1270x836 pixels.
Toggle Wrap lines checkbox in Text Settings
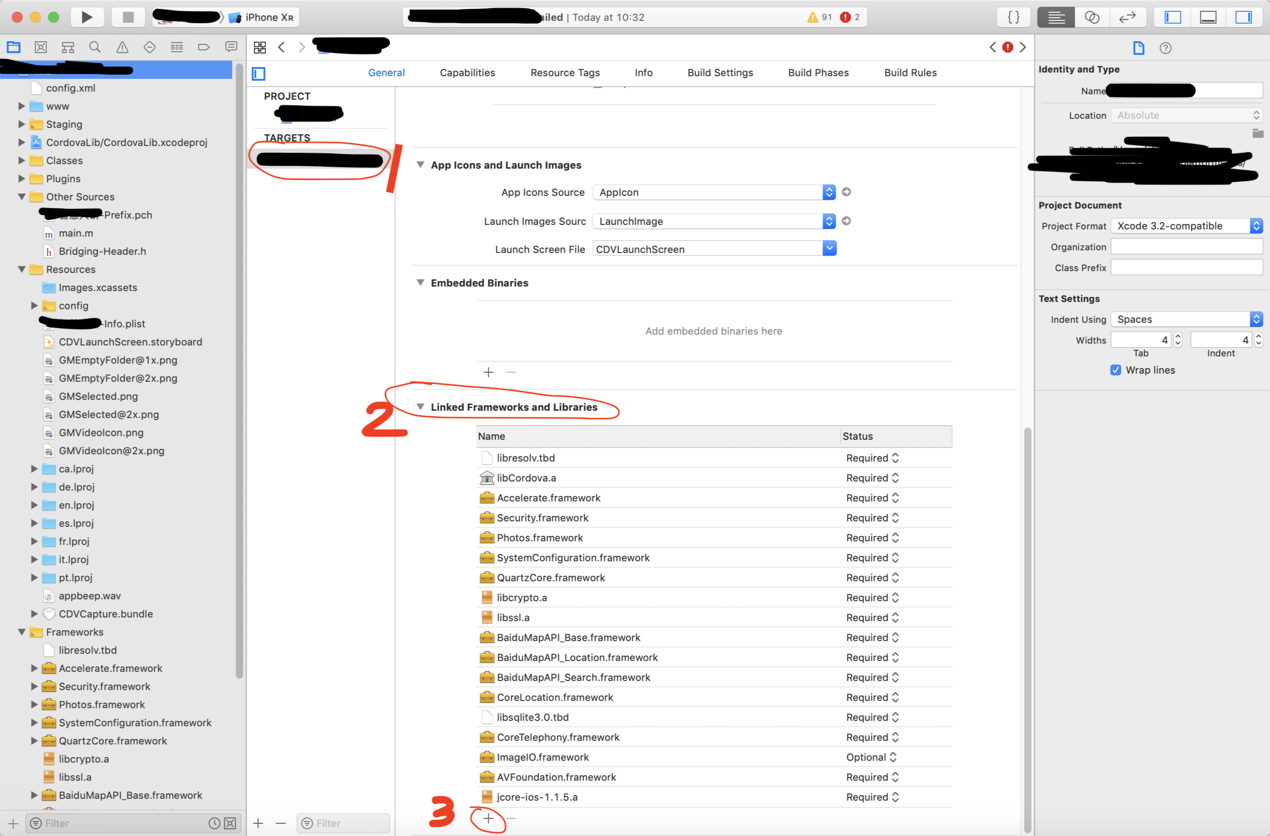pyautogui.click(x=1117, y=369)
